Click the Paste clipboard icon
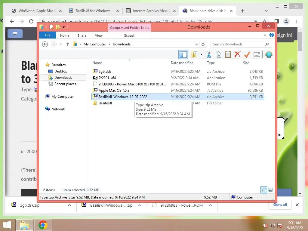Screen dimensions: 308x231 (x=228, y=54)
